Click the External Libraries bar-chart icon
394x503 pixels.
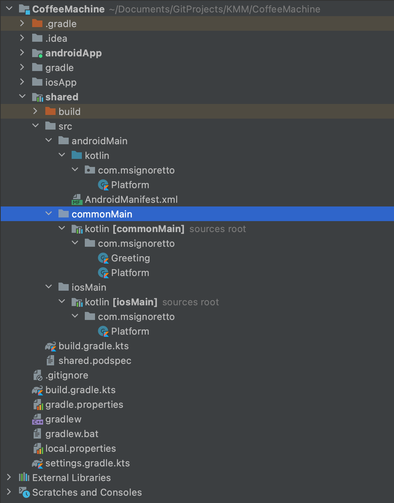pos(24,477)
